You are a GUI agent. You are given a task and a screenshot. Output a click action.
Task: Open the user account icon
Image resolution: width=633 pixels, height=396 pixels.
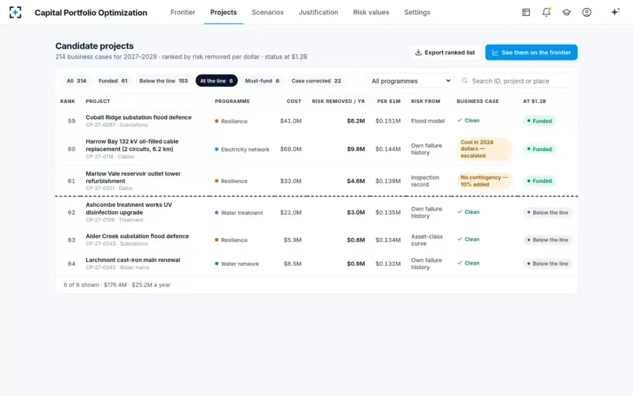tap(587, 12)
